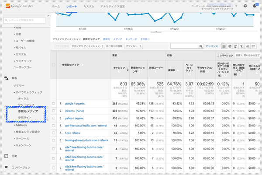This screenshot has width=262, height=175.
Task: Click help icon under 新規ユーザー header
Action: coord(156,71)
